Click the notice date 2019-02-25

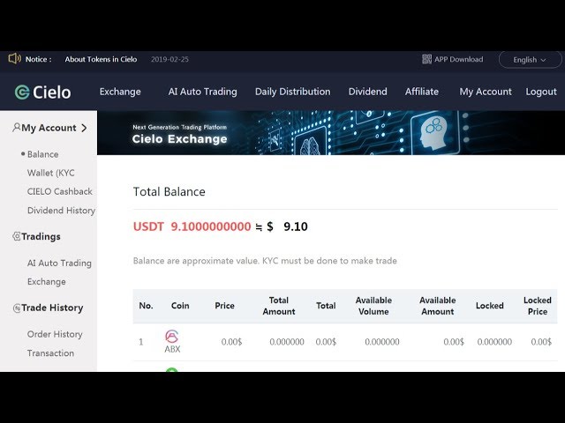tap(169, 59)
